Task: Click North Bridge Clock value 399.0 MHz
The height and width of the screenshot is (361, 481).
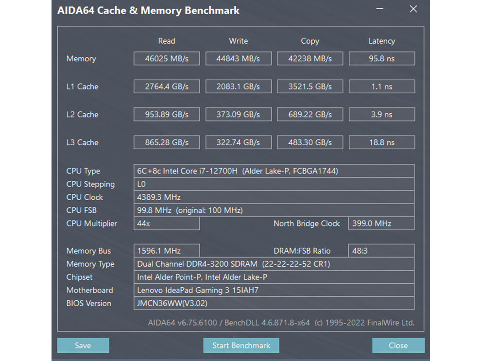Action: click(x=381, y=223)
